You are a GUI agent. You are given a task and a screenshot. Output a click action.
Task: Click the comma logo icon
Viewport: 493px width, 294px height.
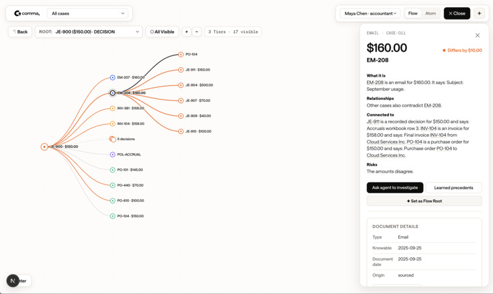pyautogui.click(x=17, y=13)
